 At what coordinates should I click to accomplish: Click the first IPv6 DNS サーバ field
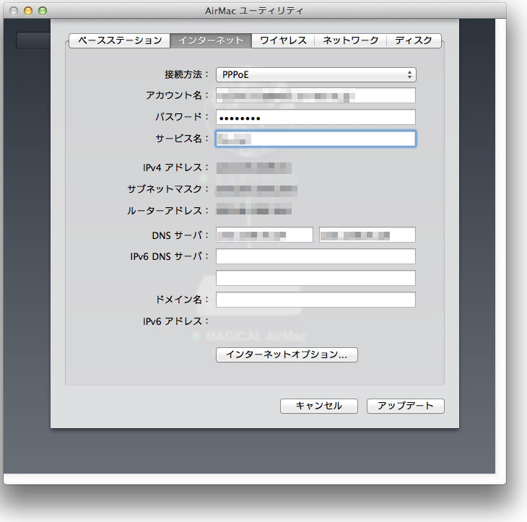coord(315,256)
